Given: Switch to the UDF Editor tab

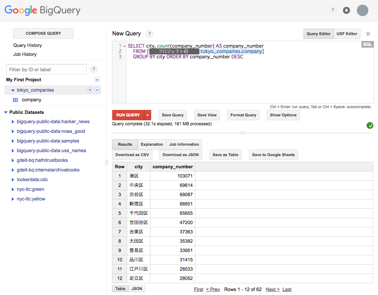Looking at the screenshot, I should (x=347, y=34).
